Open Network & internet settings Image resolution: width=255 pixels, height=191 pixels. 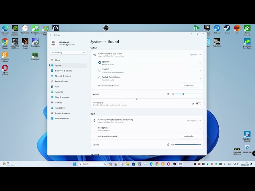[68, 76]
